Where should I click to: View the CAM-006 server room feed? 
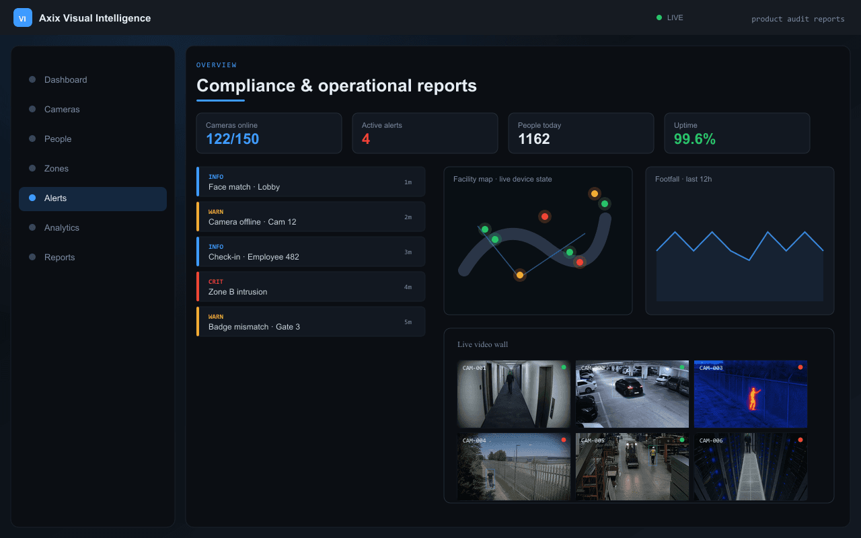coord(751,467)
